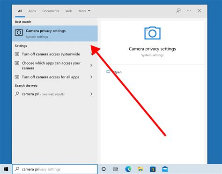Switch to the Documents tab

click(x=51, y=11)
